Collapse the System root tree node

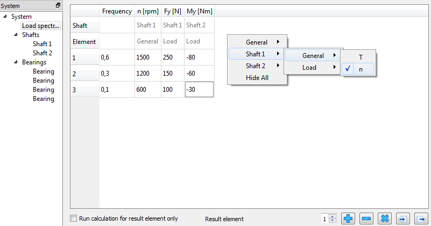[x=5, y=17]
